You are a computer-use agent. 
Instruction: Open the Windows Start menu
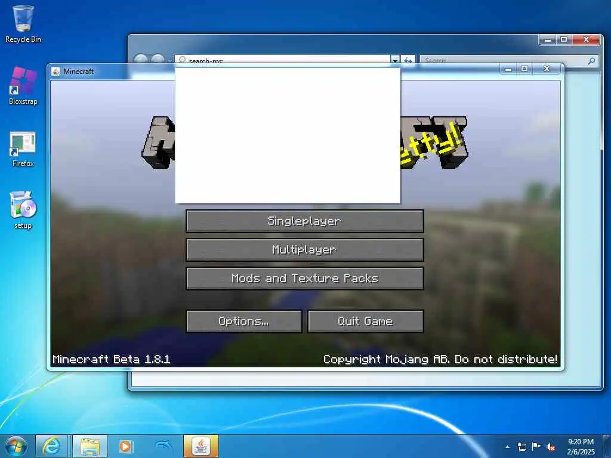pyautogui.click(x=16, y=446)
